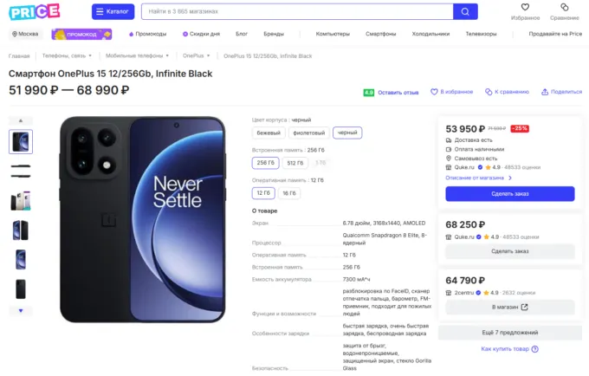This screenshot has height=376, width=589.
Task: Click the PRICE logo
Action: click(35, 11)
